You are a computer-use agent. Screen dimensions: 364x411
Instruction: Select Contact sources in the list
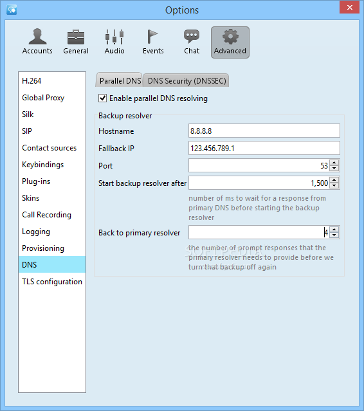(x=52, y=147)
